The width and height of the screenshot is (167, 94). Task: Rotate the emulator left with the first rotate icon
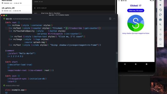(x=160, y=10)
